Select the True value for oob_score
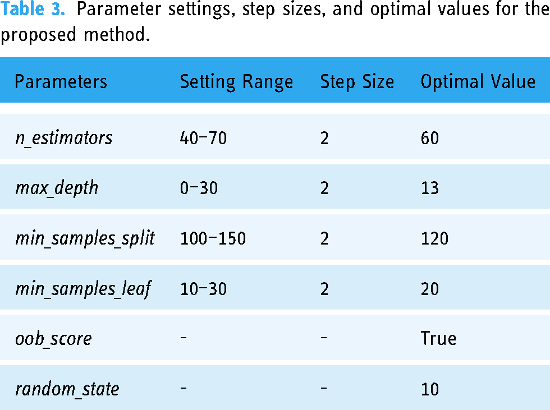 [438, 339]
